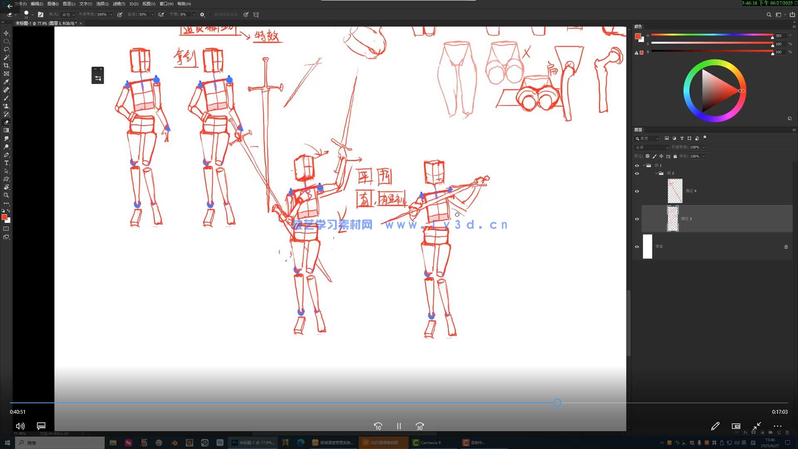Select the Zoom tool in toolbar
The image size is (798, 449).
[x=6, y=195]
